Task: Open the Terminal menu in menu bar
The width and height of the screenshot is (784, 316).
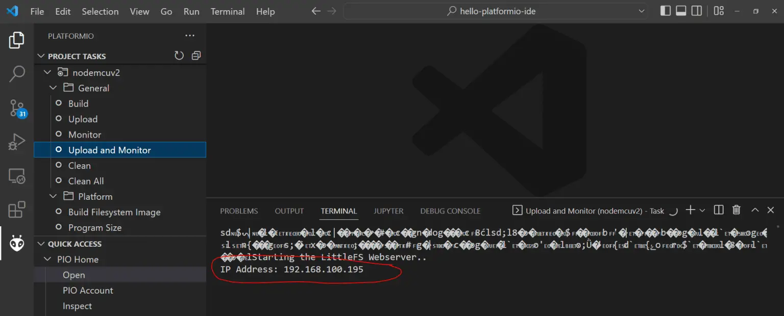Action: [228, 11]
